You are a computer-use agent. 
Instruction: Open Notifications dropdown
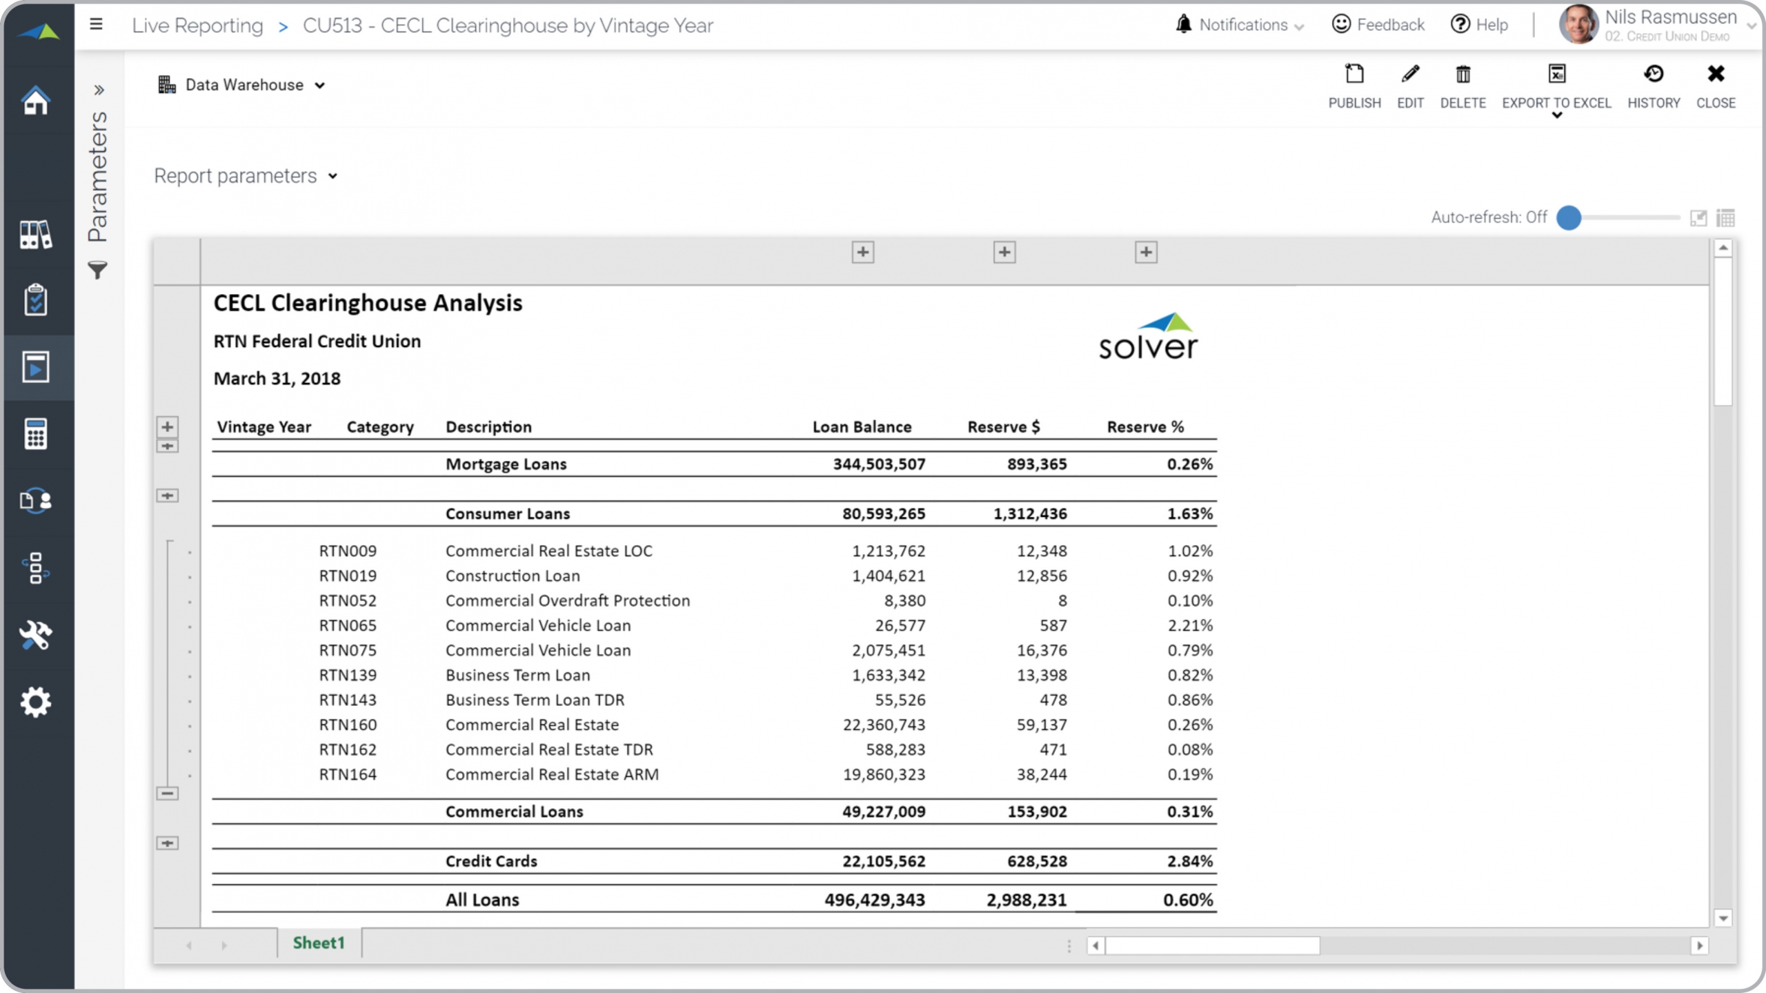click(1240, 25)
